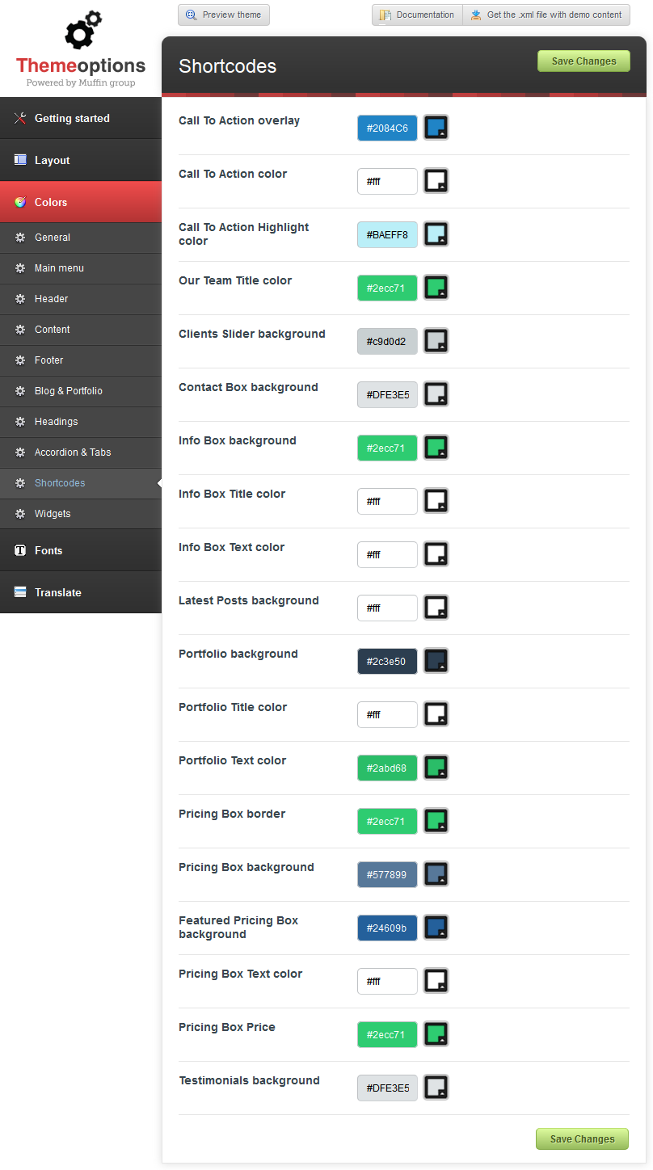The height and width of the screenshot is (1170, 653).
Task: Open Blog & Portfolio colors submenu
Action: [x=81, y=391]
